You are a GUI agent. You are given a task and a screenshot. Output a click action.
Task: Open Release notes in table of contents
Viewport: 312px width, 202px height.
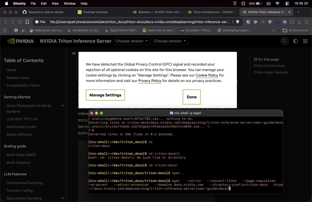coord(18,78)
